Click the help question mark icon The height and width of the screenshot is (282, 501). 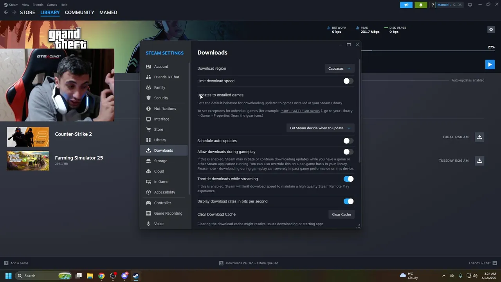click(433, 5)
